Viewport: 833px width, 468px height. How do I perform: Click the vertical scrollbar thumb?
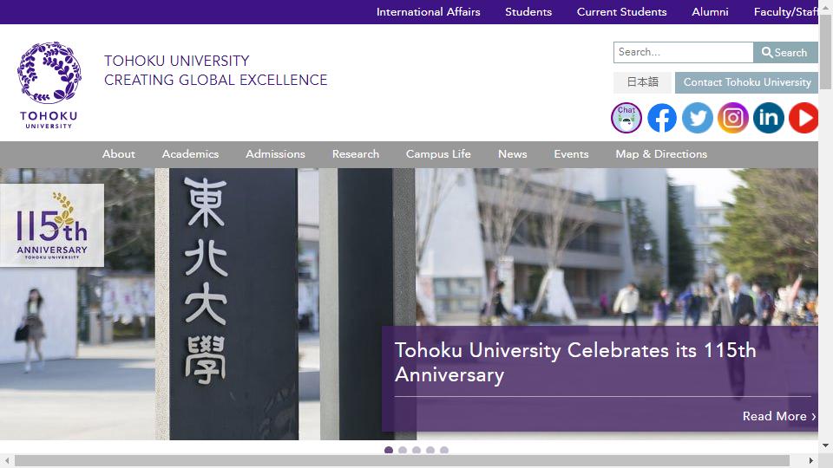click(x=825, y=51)
